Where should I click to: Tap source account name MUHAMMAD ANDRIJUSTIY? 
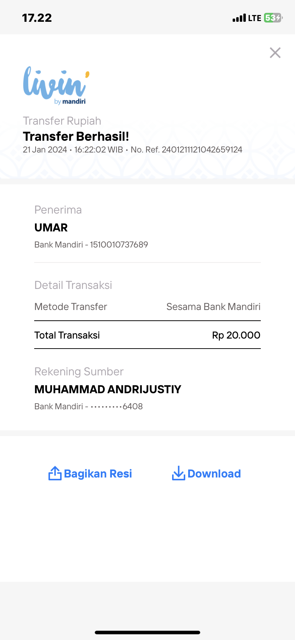[108, 389]
